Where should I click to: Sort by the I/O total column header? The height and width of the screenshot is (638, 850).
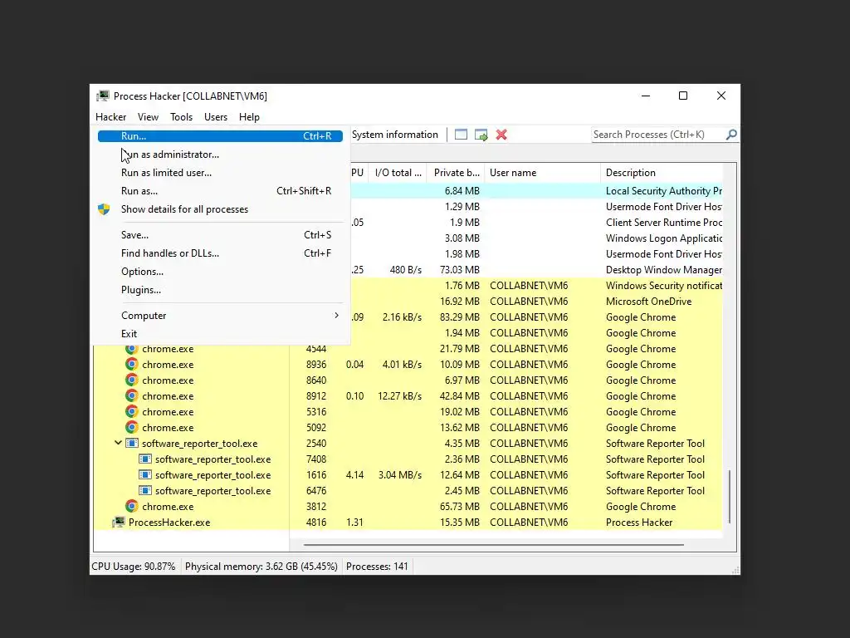point(398,173)
